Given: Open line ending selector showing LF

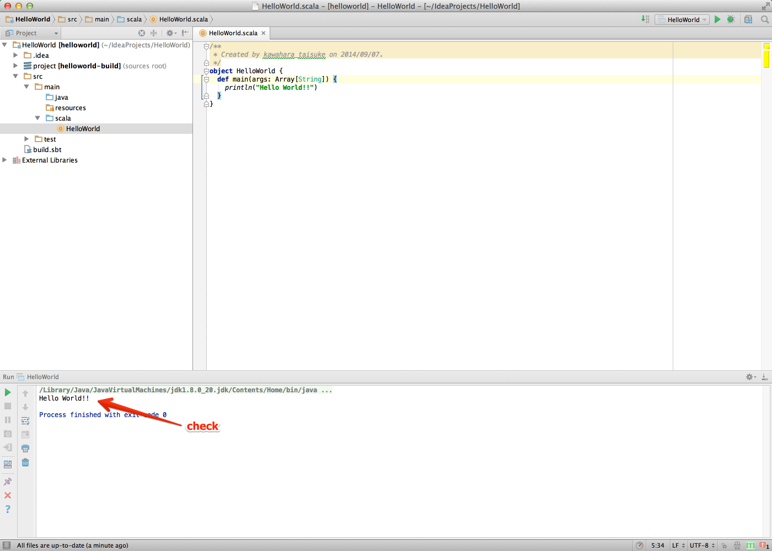Looking at the screenshot, I should point(678,545).
